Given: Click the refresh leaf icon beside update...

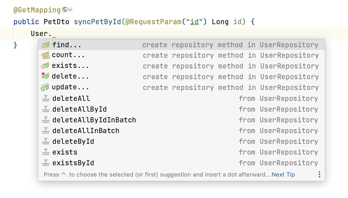Looking at the screenshot, I should (x=45, y=87).
